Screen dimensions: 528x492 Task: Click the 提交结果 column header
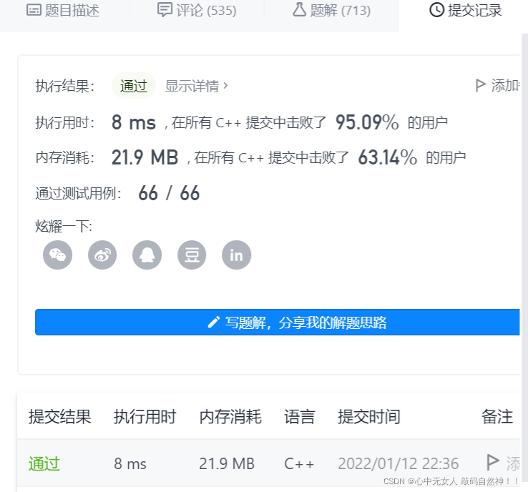60,417
